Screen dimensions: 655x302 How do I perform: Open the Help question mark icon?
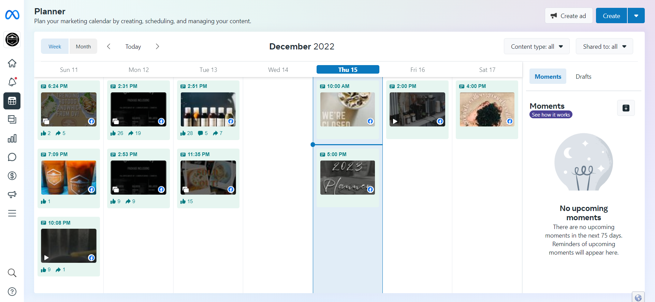coord(12,291)
